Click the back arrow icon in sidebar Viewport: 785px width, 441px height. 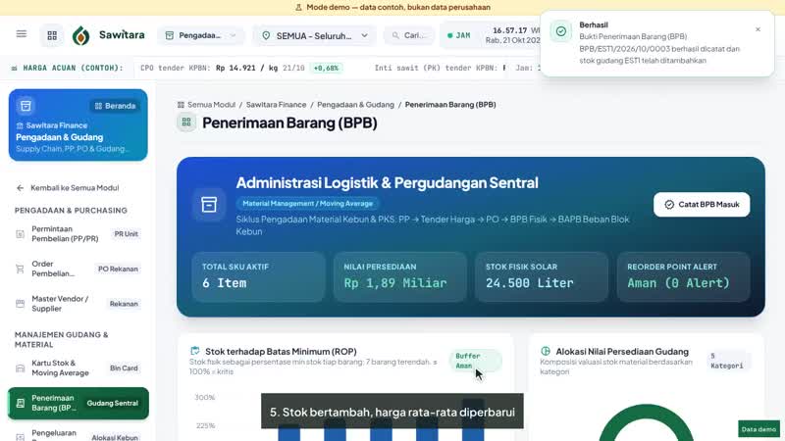click(20, 188)
